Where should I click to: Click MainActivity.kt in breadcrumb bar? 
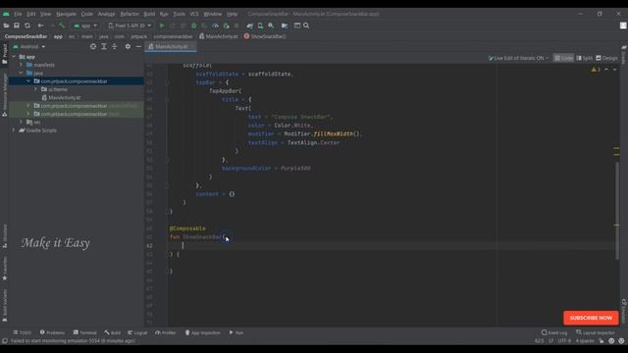tap(219, 36)
